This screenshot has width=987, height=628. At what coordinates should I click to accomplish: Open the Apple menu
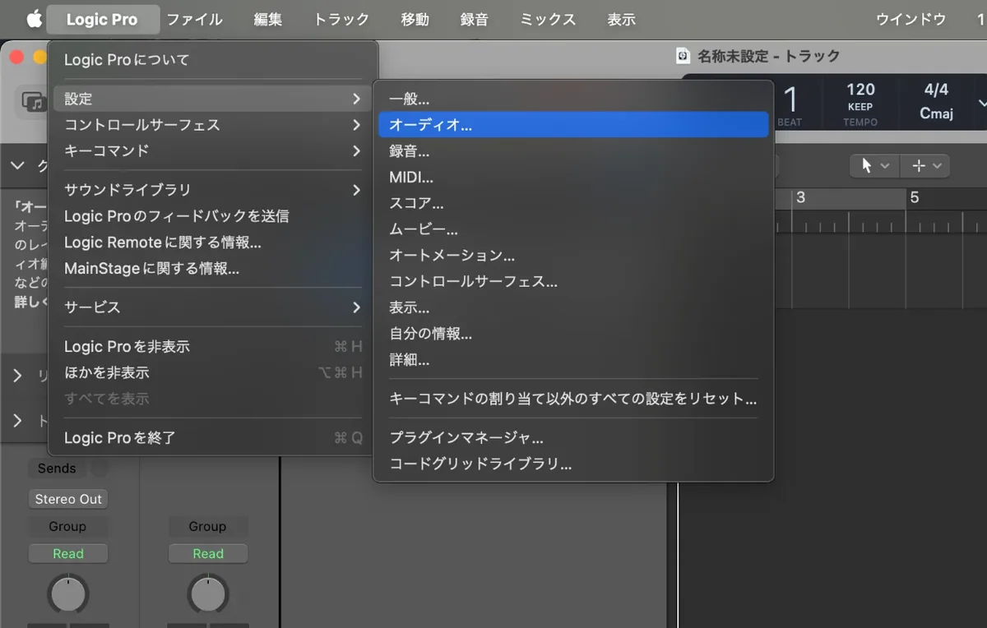coord(34,19)
